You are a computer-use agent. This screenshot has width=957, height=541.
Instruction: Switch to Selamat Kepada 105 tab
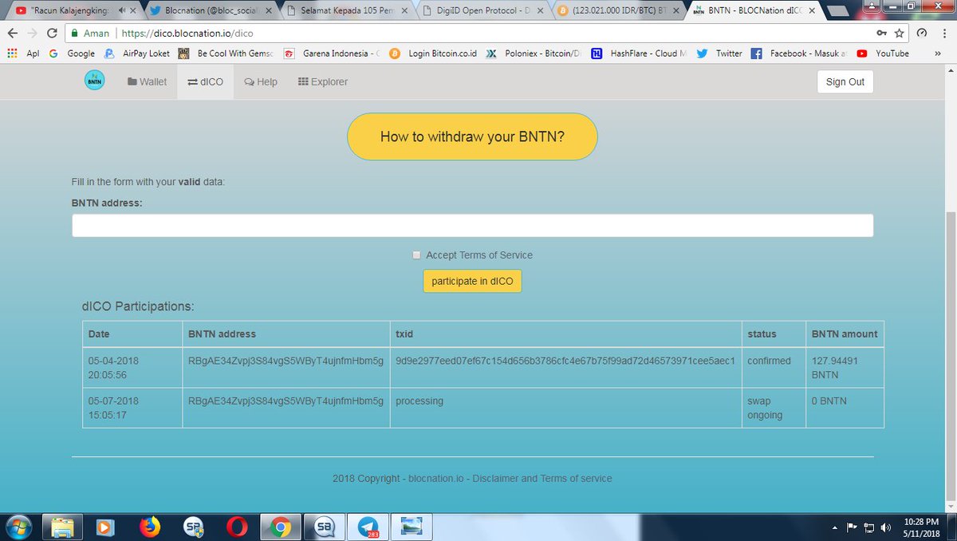[347, 10]
